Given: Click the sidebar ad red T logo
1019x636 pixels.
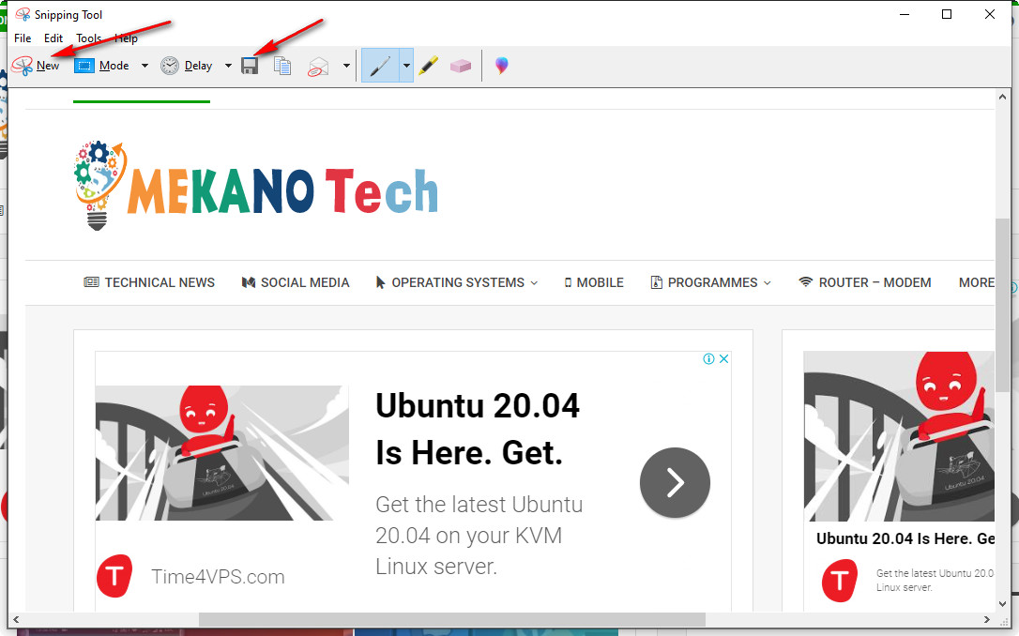Looking at the screenshot, I should pyautogui.click(x=840, y=581).
